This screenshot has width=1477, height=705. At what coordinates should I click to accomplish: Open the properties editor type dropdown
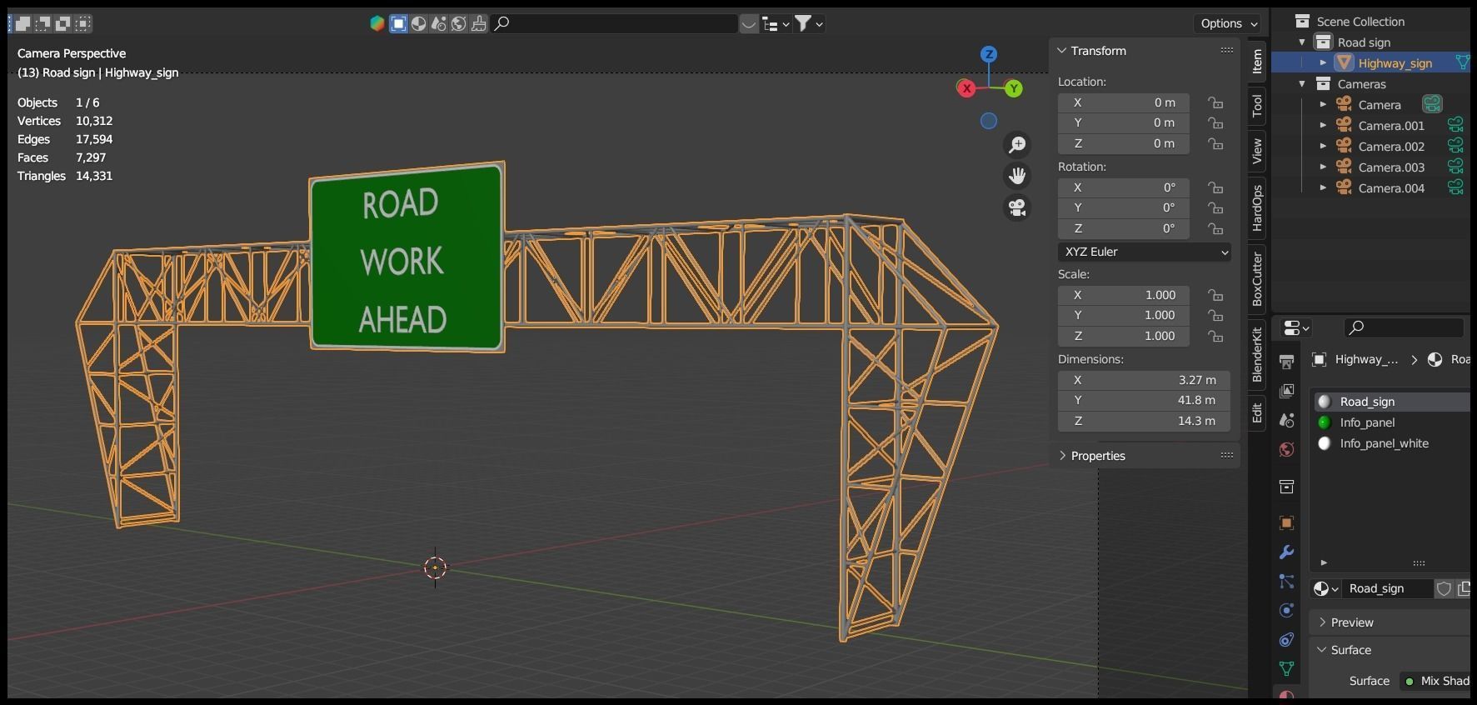coord(1296,328)
